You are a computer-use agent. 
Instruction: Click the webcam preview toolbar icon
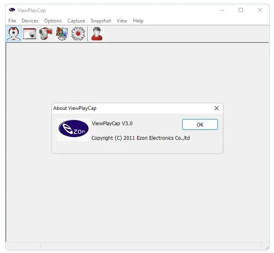pyautogui.click(x=14, y=34)
